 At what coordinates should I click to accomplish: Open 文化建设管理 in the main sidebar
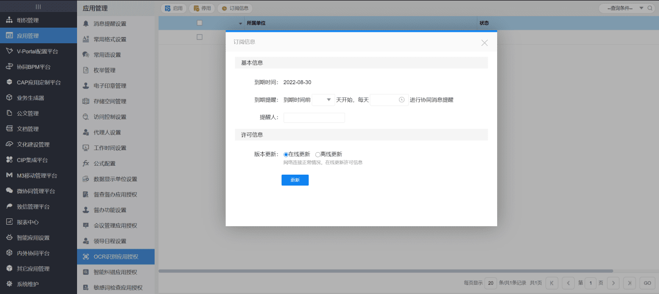point(39,144)
